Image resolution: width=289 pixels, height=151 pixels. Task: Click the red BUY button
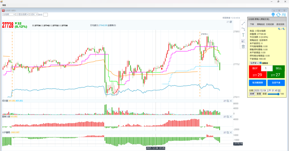click(255, 72)
